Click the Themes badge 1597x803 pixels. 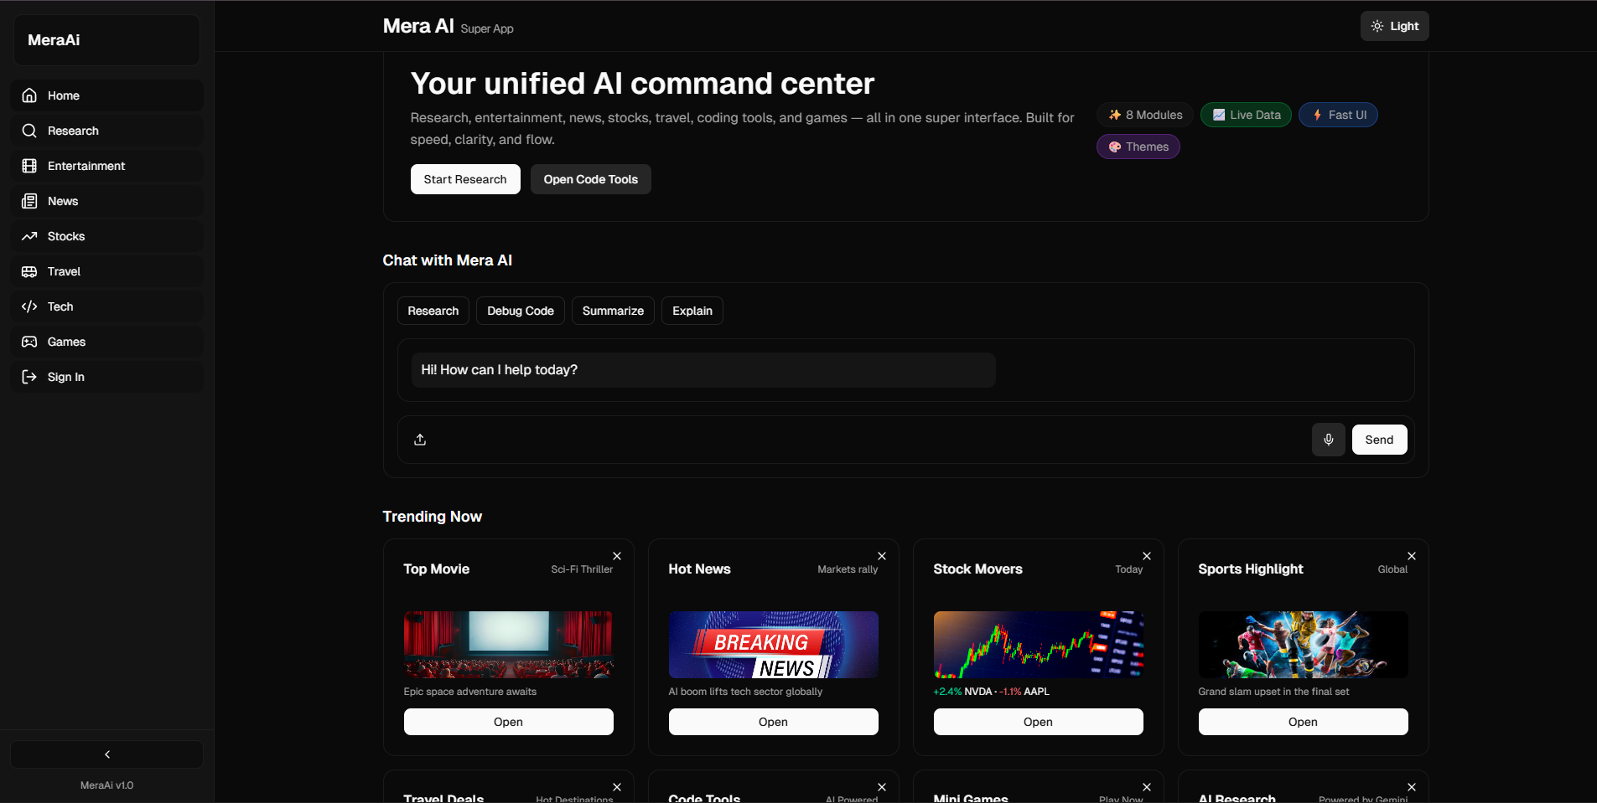(1138, 147)
